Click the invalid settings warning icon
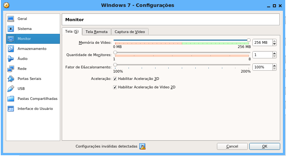286x156 pixels. 142,146
